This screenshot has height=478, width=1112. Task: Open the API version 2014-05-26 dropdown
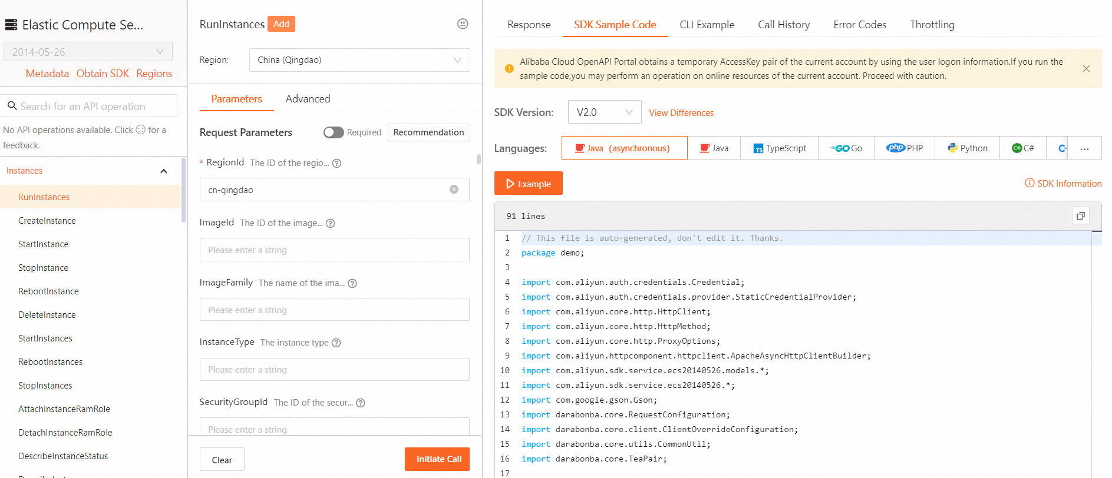tap(88, 52)
